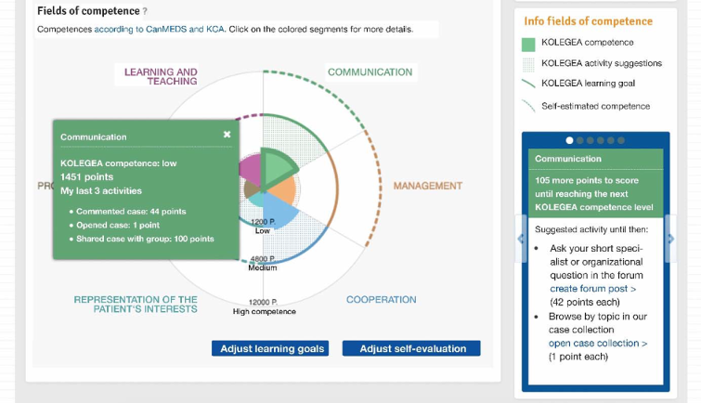The height and width of the screenshot is (403, 701).
Task: Show next info card with right arrow
Action: pos(670,240)
